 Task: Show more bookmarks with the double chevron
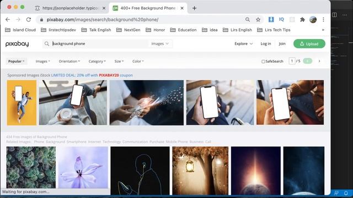[x=323, y=30]
